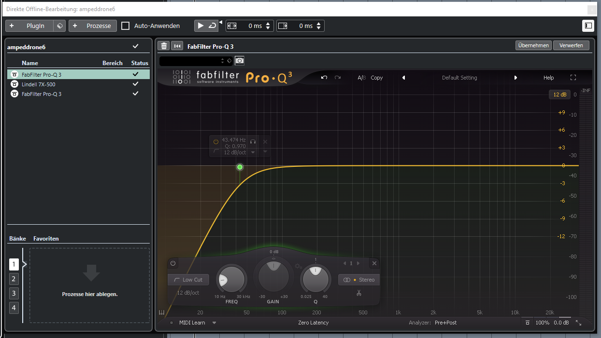Open the Analyzer Pre+Post settings

(445, 323)
